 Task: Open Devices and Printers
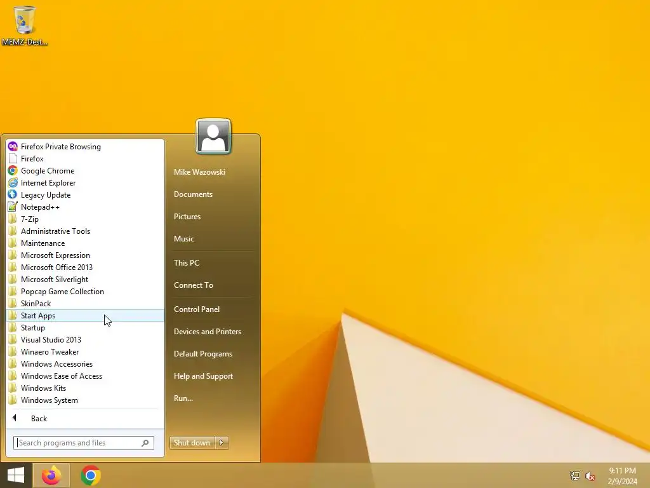[x=208, y=332]
